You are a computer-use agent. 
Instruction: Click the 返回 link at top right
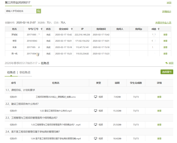(169, 3)
